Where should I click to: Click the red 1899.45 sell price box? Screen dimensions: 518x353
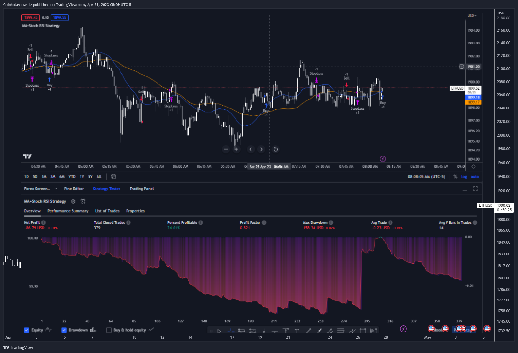pyautogui.click(x=31, y=18)
